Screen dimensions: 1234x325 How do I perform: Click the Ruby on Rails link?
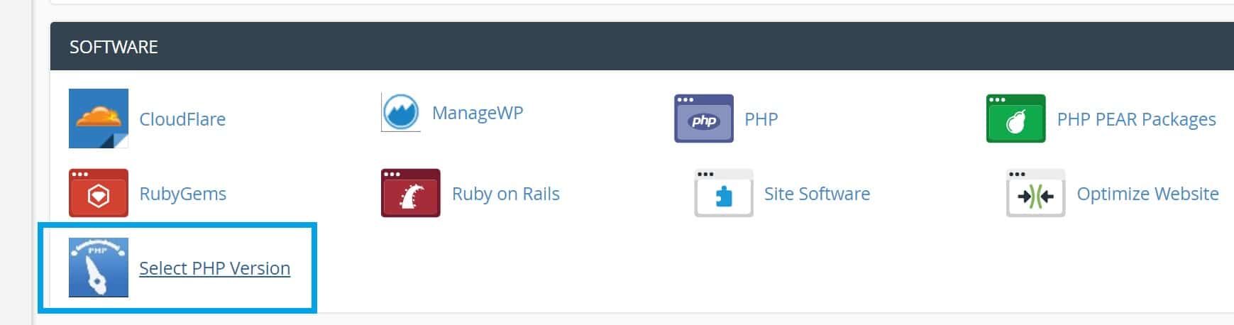click(506, 194)
